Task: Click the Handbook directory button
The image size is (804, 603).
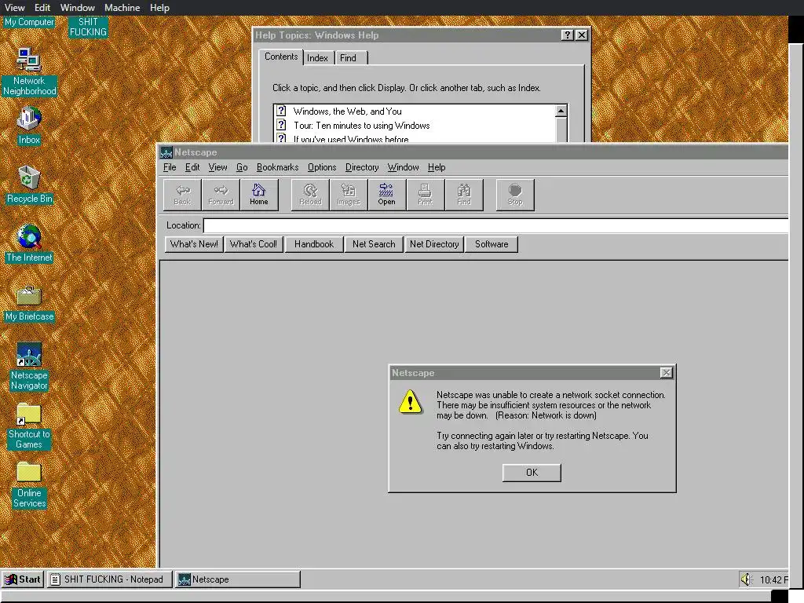Action: click(314, 244)
